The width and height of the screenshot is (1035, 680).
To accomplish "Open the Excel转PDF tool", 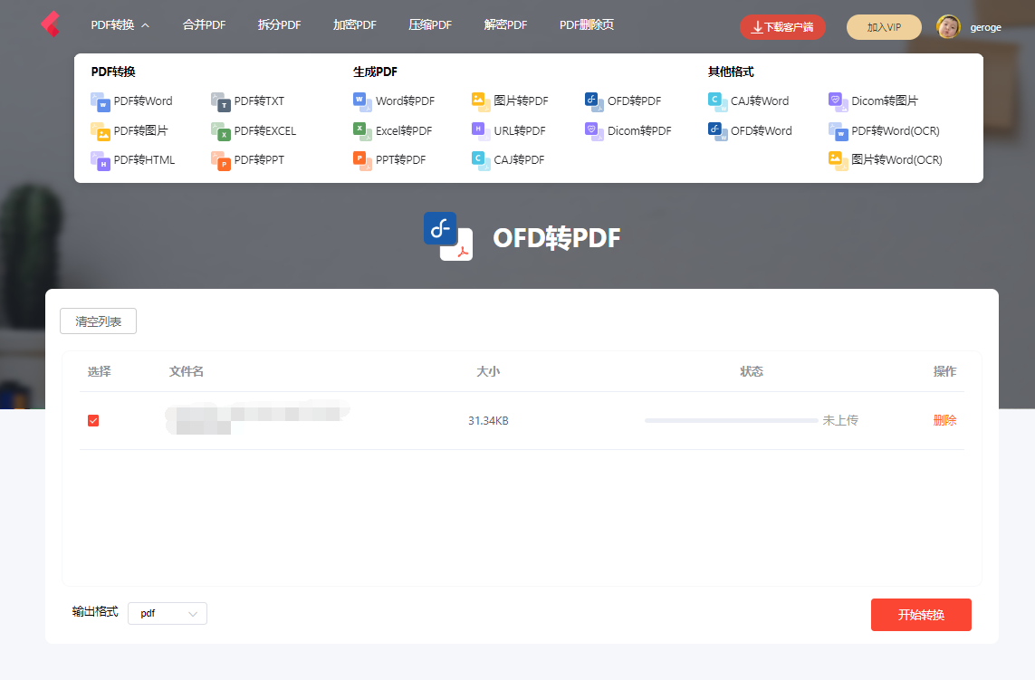I will point(398,130).
